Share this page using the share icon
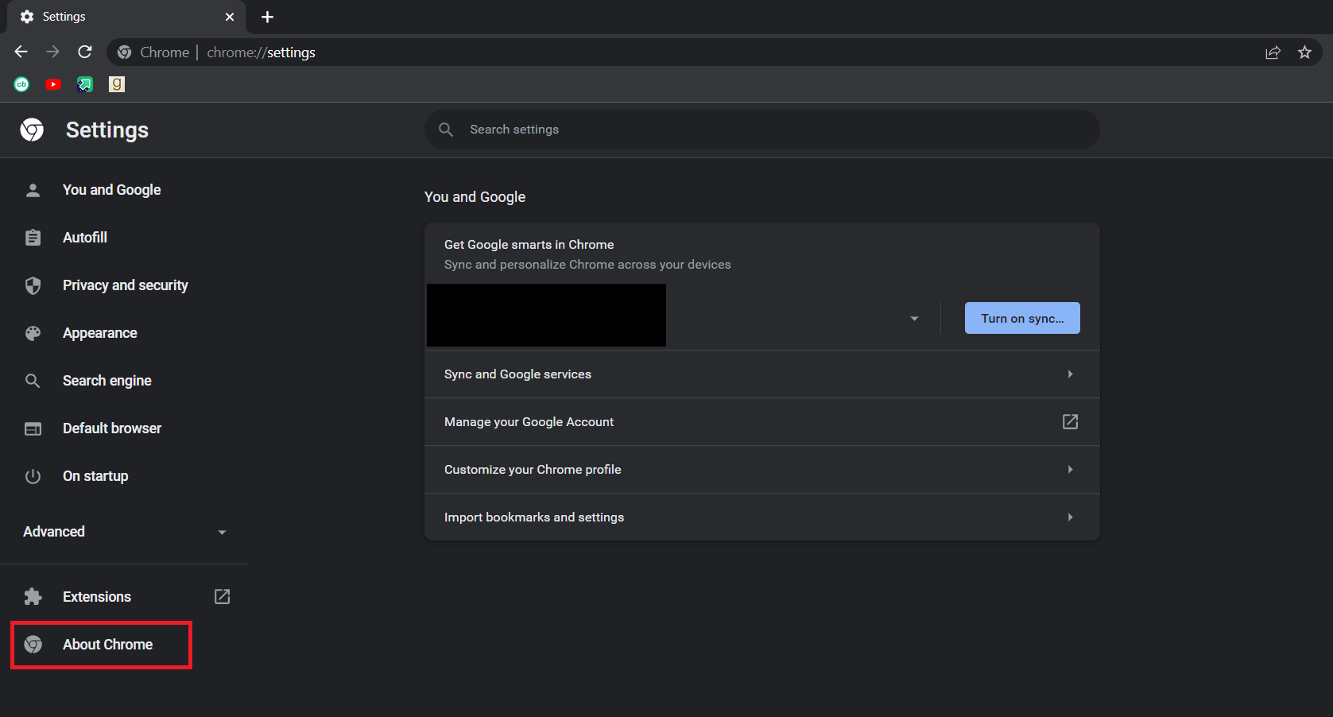Image resolution: width=1333 pixels, height=717 pixels. [x=1273, y=52]
